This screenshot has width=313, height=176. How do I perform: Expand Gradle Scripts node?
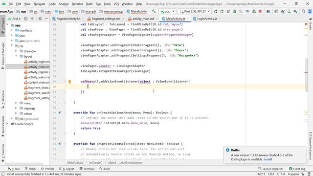[8, 124]
